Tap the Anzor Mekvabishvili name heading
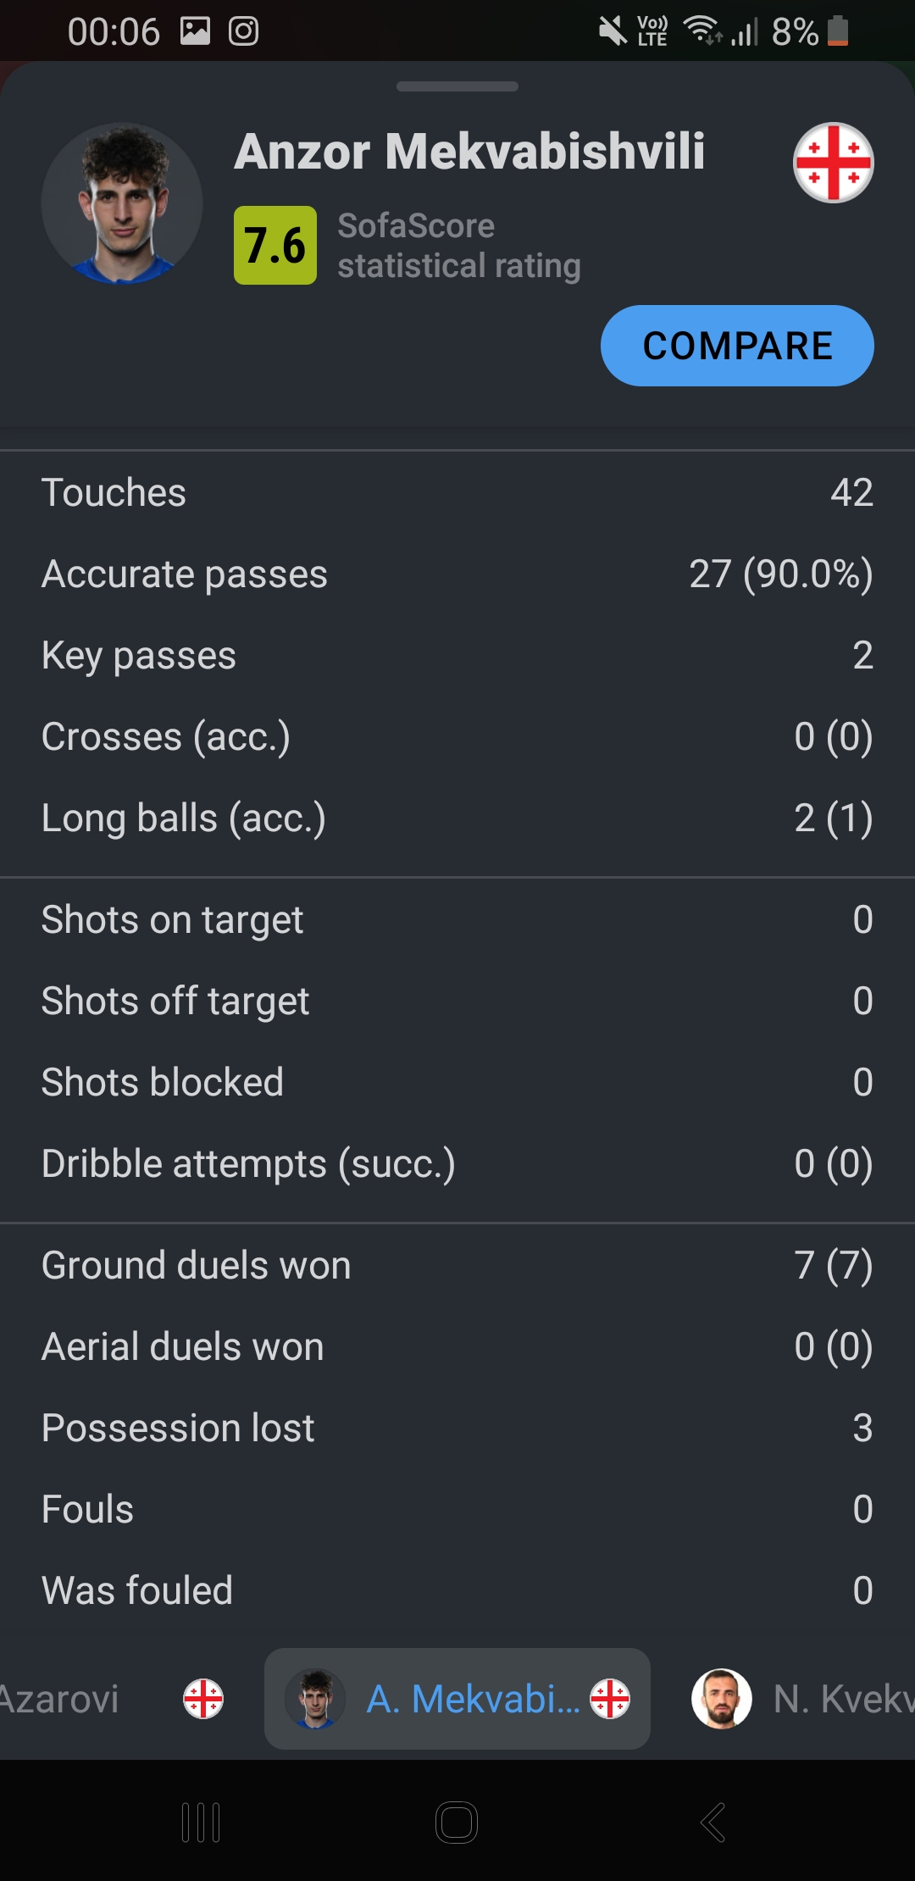 [x=469, y=152]
